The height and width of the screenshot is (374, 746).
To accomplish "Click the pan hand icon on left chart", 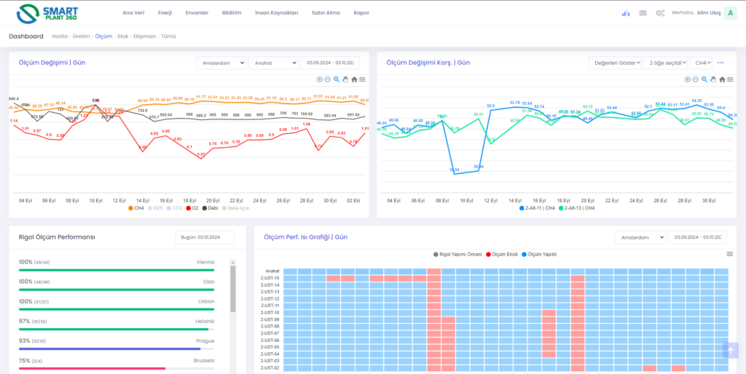I will pyautogui.click(x=345, y=79).
